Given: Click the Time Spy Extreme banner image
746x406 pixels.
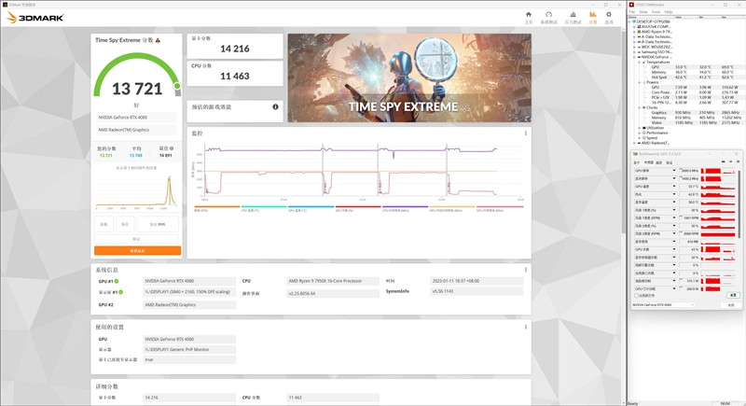Looking at the screenshot, I should (x=409, y=77).
